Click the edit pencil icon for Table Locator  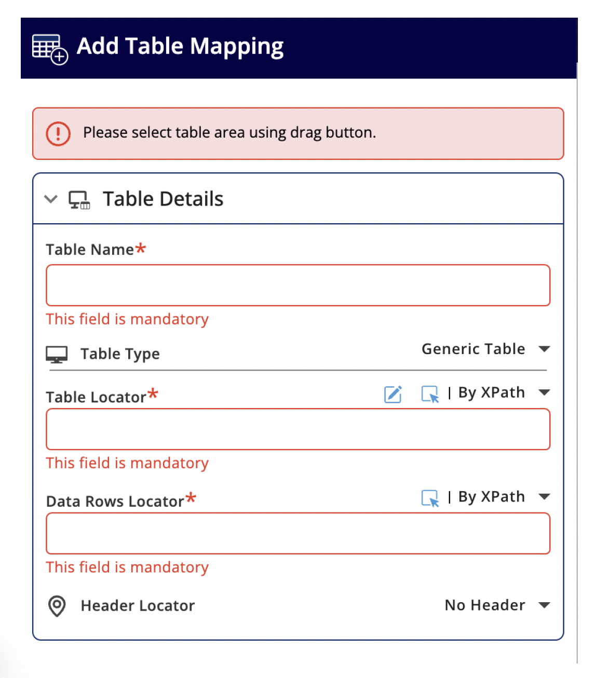(393, 394)
